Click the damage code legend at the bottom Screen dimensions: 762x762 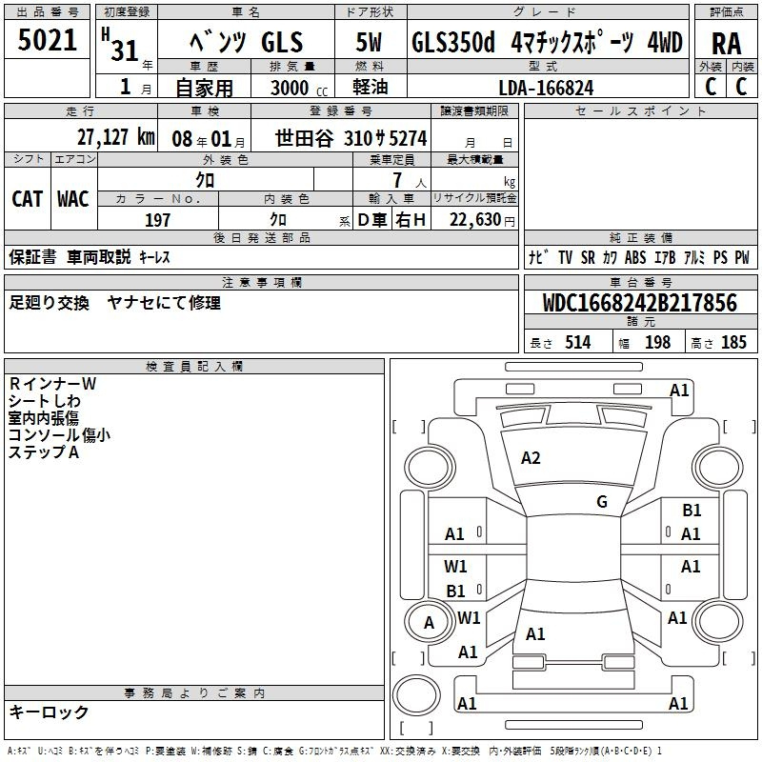[334, 752]
